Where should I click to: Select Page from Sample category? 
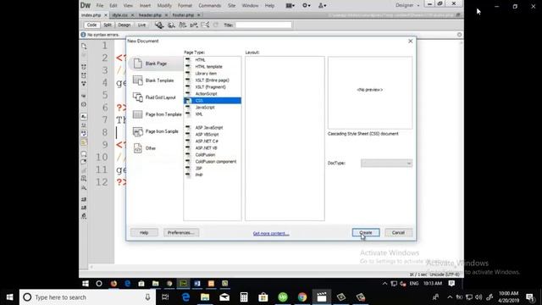point(156,131)
